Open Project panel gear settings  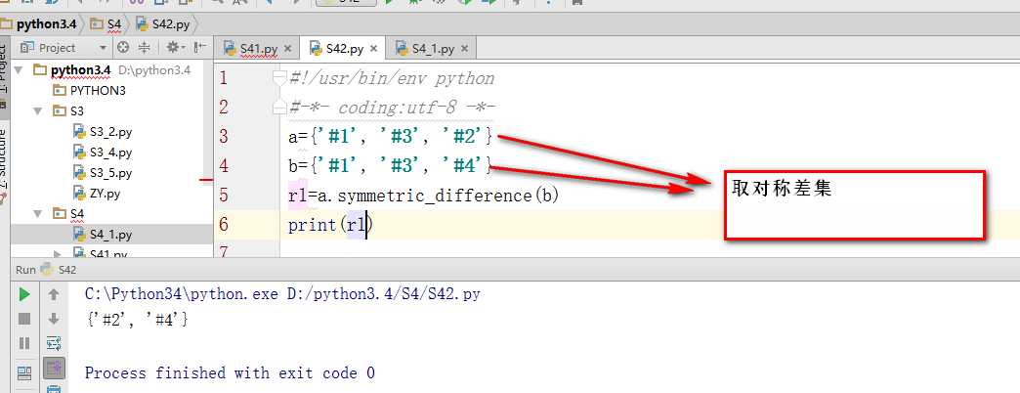174,48
